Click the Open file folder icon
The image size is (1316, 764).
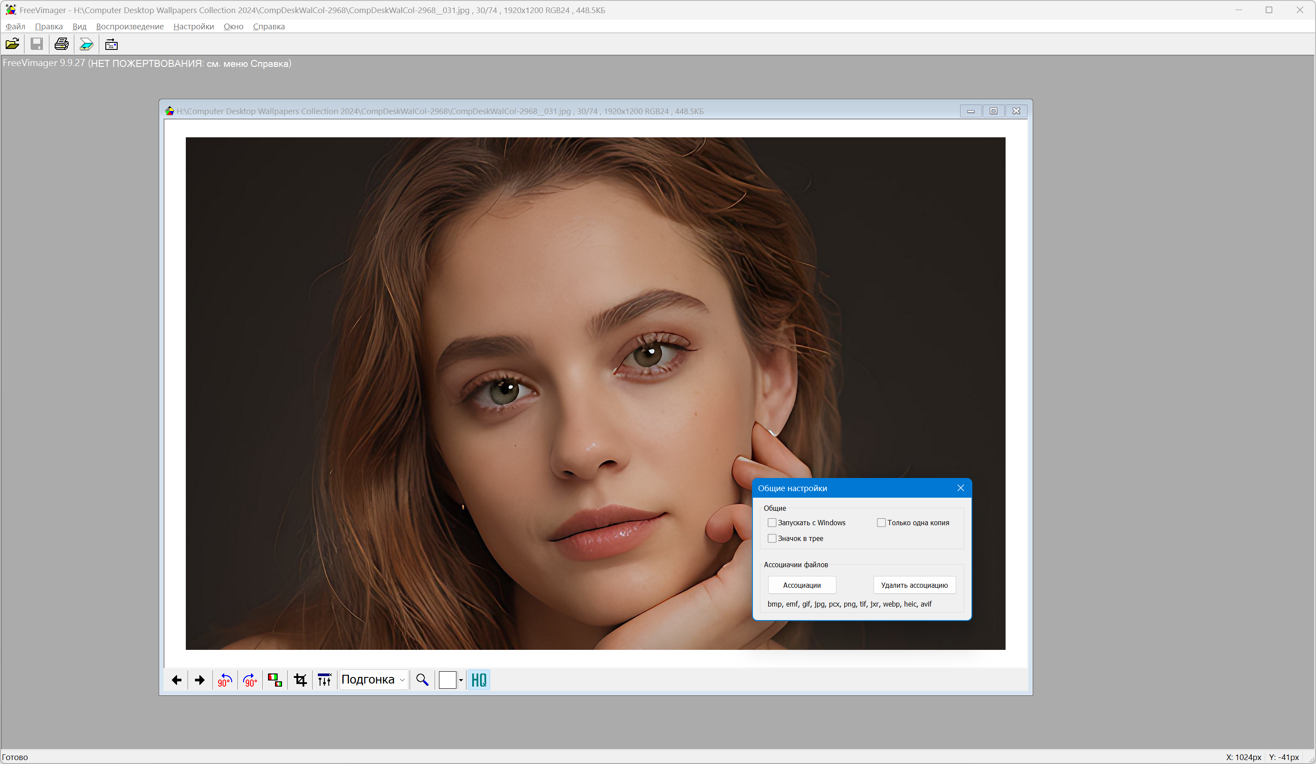pos(13,45)
